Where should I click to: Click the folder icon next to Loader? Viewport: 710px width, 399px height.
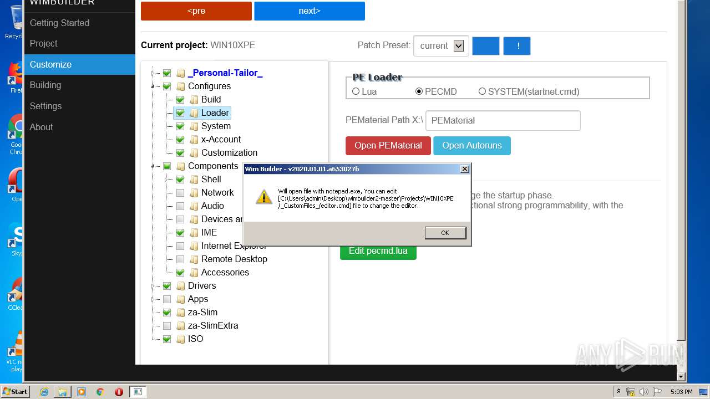point(194,112)
